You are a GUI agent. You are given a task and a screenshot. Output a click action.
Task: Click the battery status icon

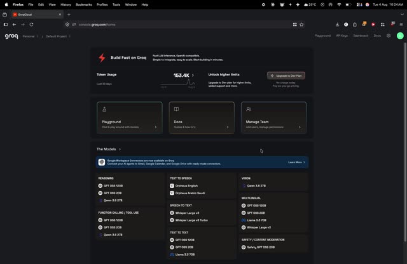click(x=348, y=4)
